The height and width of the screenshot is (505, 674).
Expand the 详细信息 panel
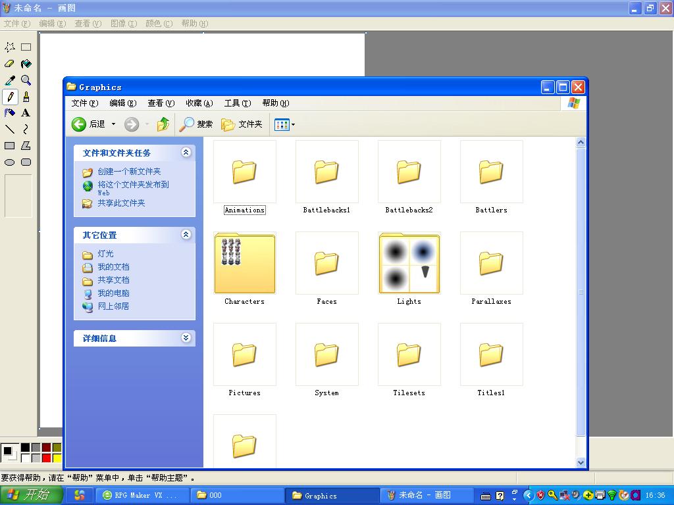tap(186, 338)
